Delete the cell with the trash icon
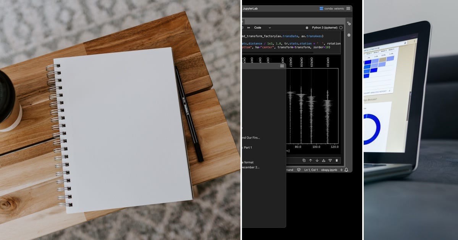 (337, 160)
